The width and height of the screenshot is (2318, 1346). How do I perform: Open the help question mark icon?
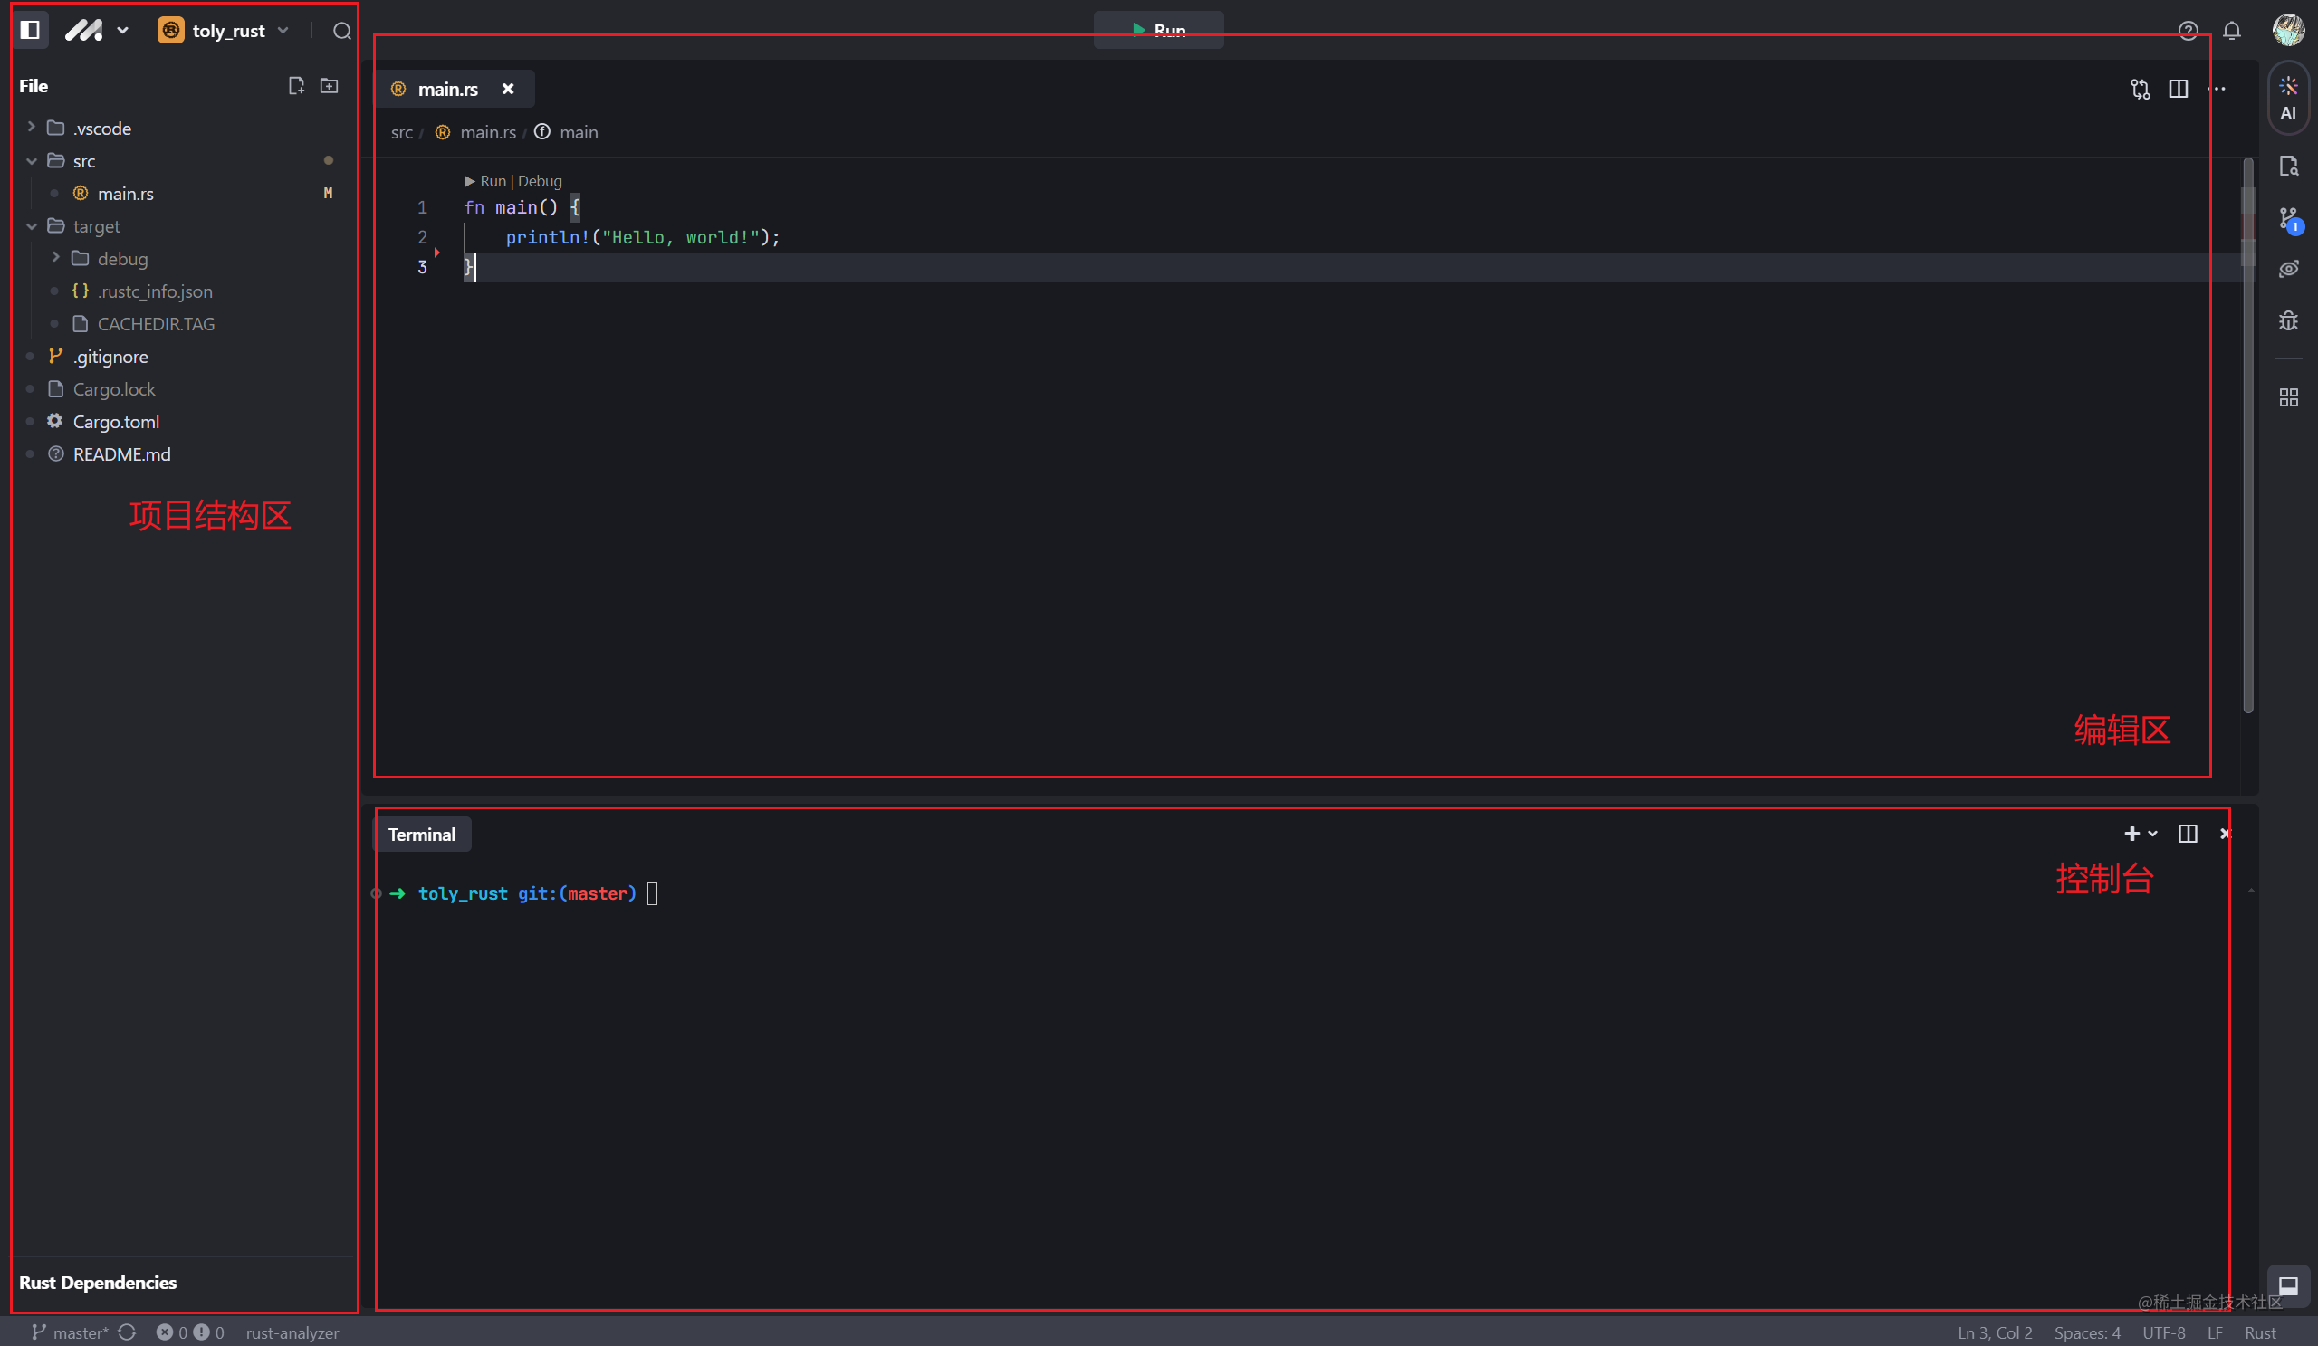[2189, 32]
